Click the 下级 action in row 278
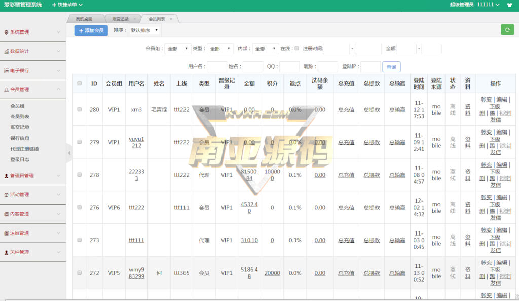The width and height of the screenshot is (519, 301). (495, 172)
